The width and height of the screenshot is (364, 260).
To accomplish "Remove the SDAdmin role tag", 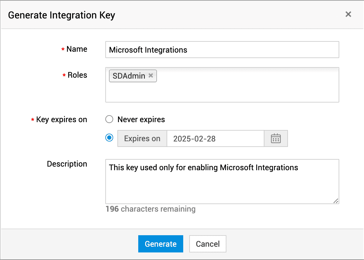I will [151, 76].
